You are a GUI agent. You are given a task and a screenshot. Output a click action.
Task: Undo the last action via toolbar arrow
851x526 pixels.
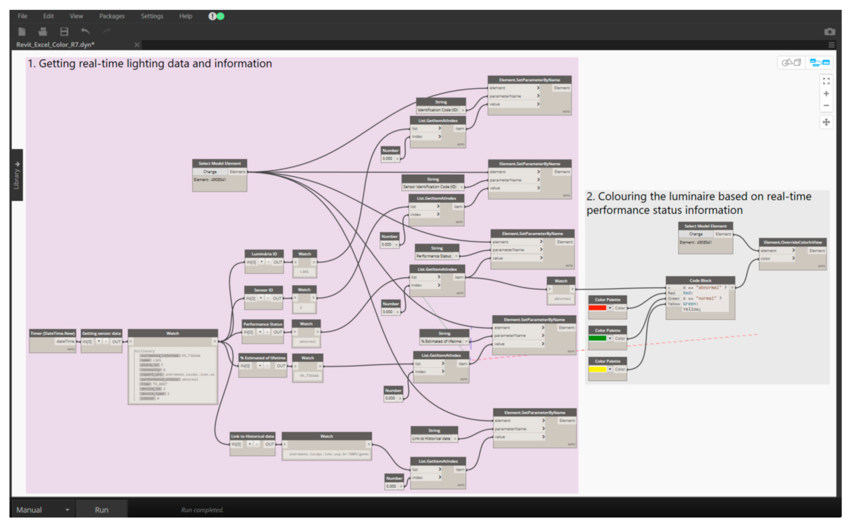tap(85, 32)
